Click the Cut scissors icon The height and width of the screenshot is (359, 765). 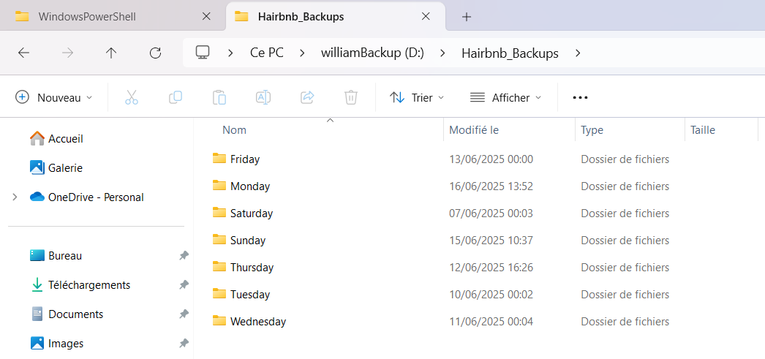pyautogui.click(x=132, y=97)
